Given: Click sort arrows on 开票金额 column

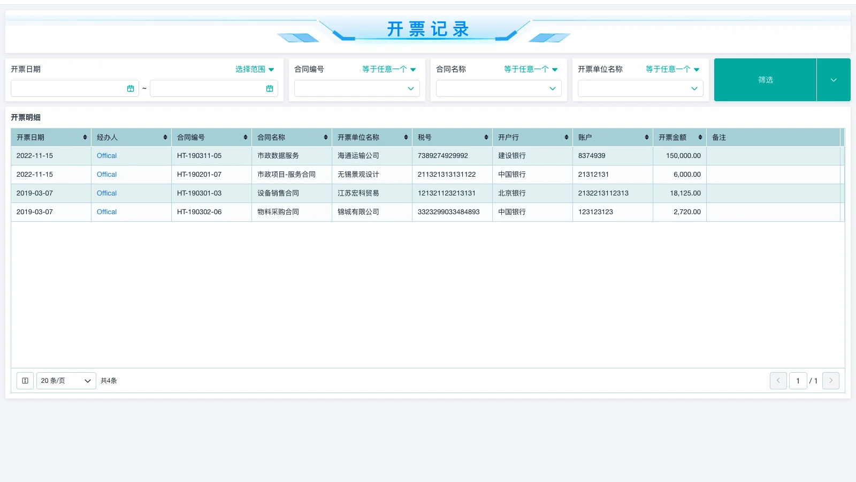Looking at the screenshot, I should pos(700,138).
